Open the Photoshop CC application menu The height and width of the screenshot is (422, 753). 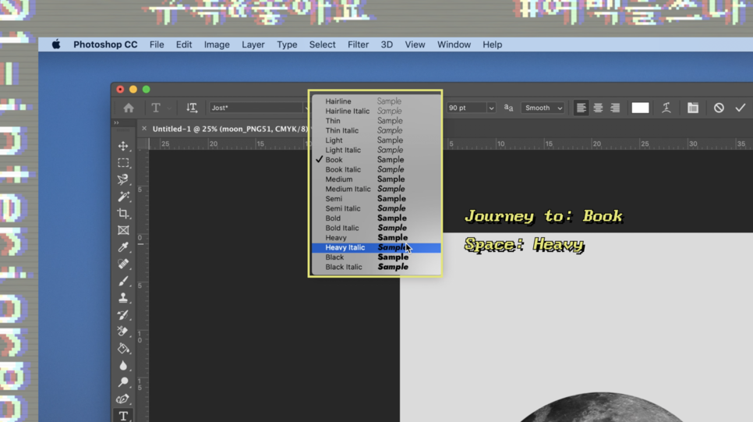click(x=105, y=44)
